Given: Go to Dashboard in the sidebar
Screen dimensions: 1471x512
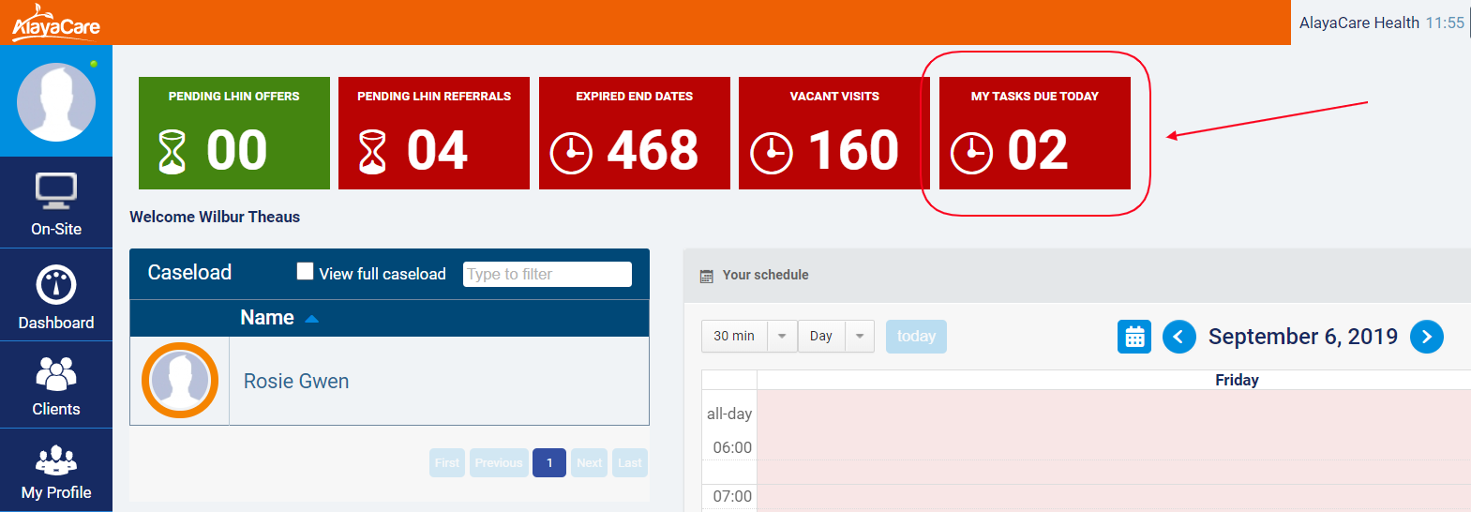Looking at the screenshot, I should 56,296.
